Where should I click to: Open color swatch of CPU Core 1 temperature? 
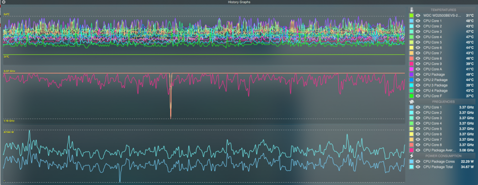412,21
